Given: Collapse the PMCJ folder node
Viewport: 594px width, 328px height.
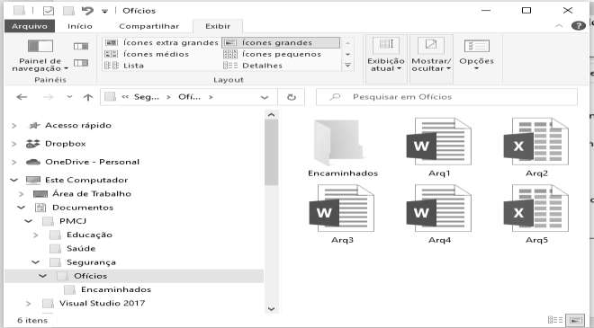Looking at the screenshot, I should pyautogui.click(x=29, y=221).
